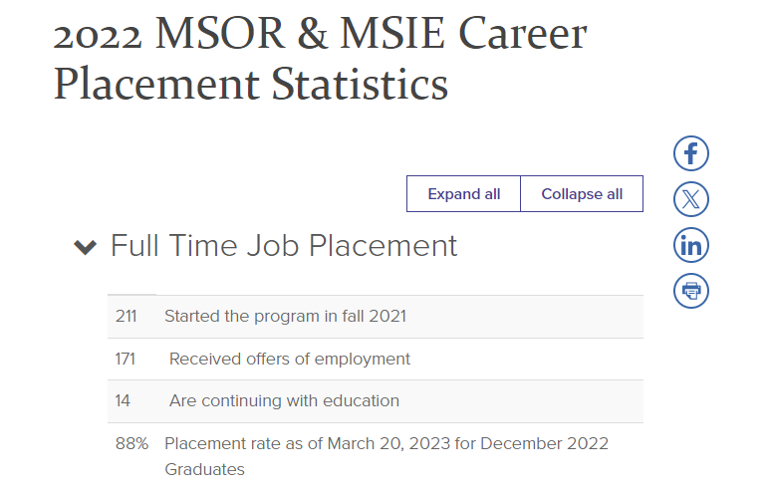769x491 pixels.
Task: Click the 88% placement rate value
Action: [131, 443]
